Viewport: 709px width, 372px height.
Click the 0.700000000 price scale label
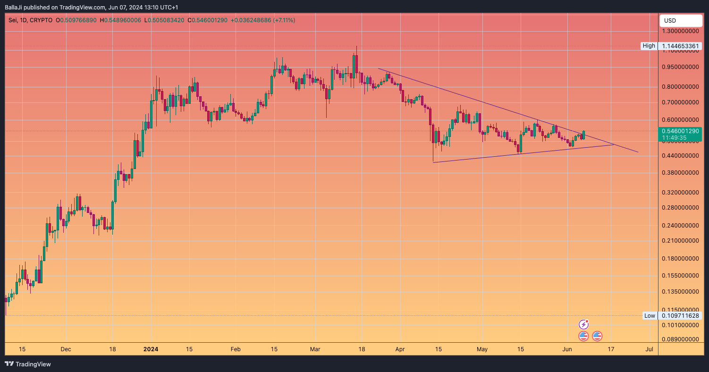(x=681, y=102)
